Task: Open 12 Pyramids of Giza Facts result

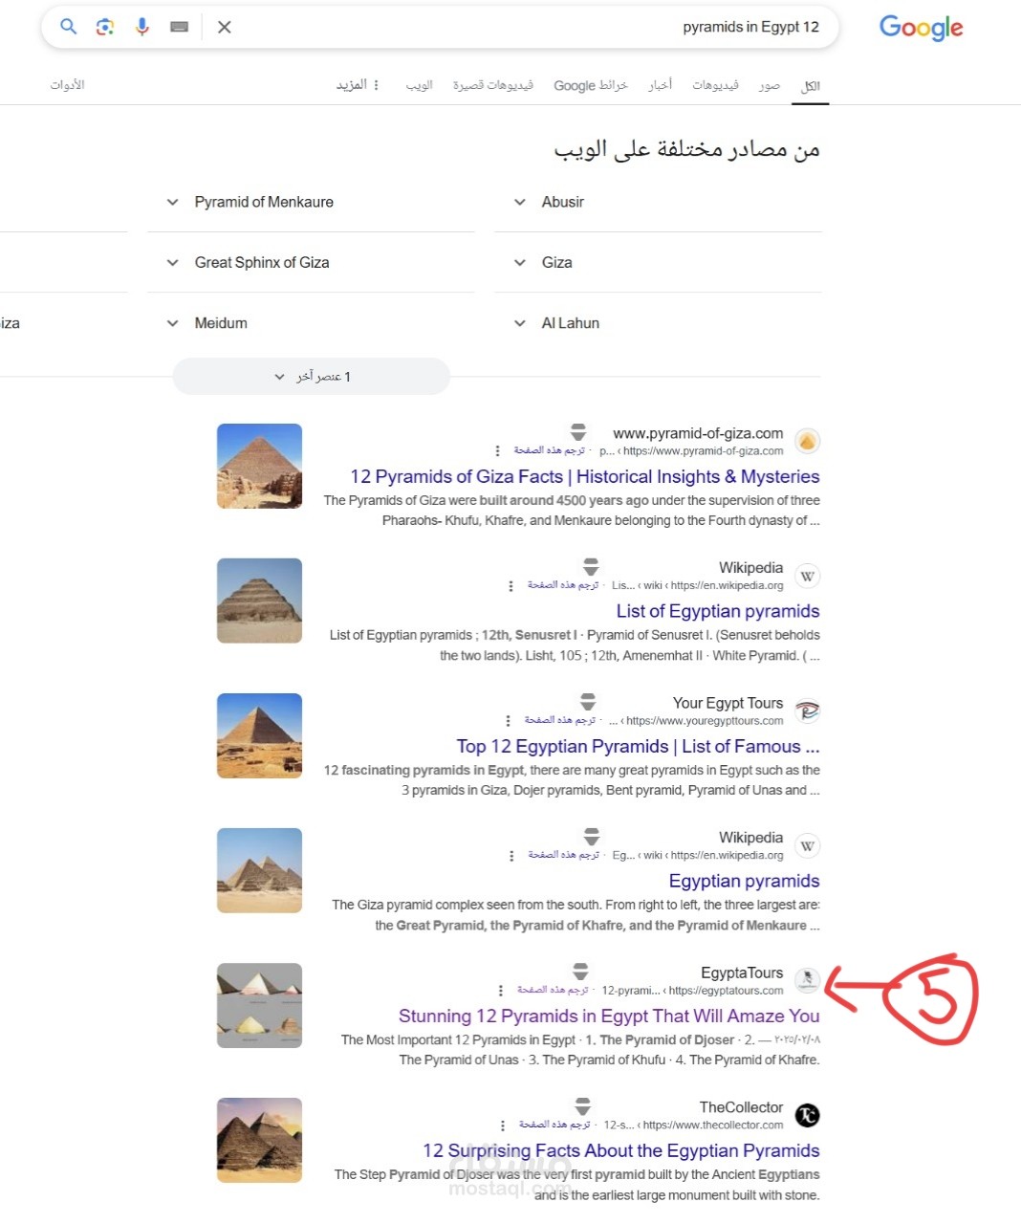Action: pos(585,476)
